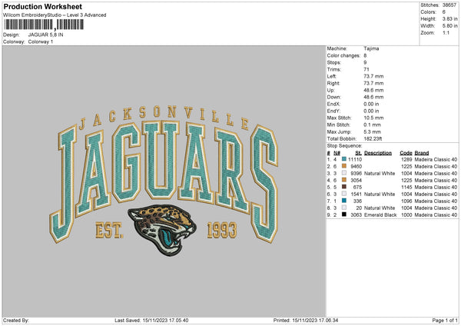Click the 'EndX:' label
Viewport: 461px width, 326px height.
(333, 104)
